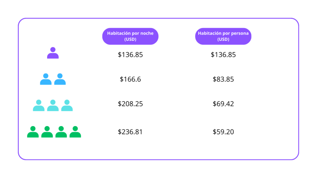
Task: Click the middle cyan person icon
Action: (53, 106)
